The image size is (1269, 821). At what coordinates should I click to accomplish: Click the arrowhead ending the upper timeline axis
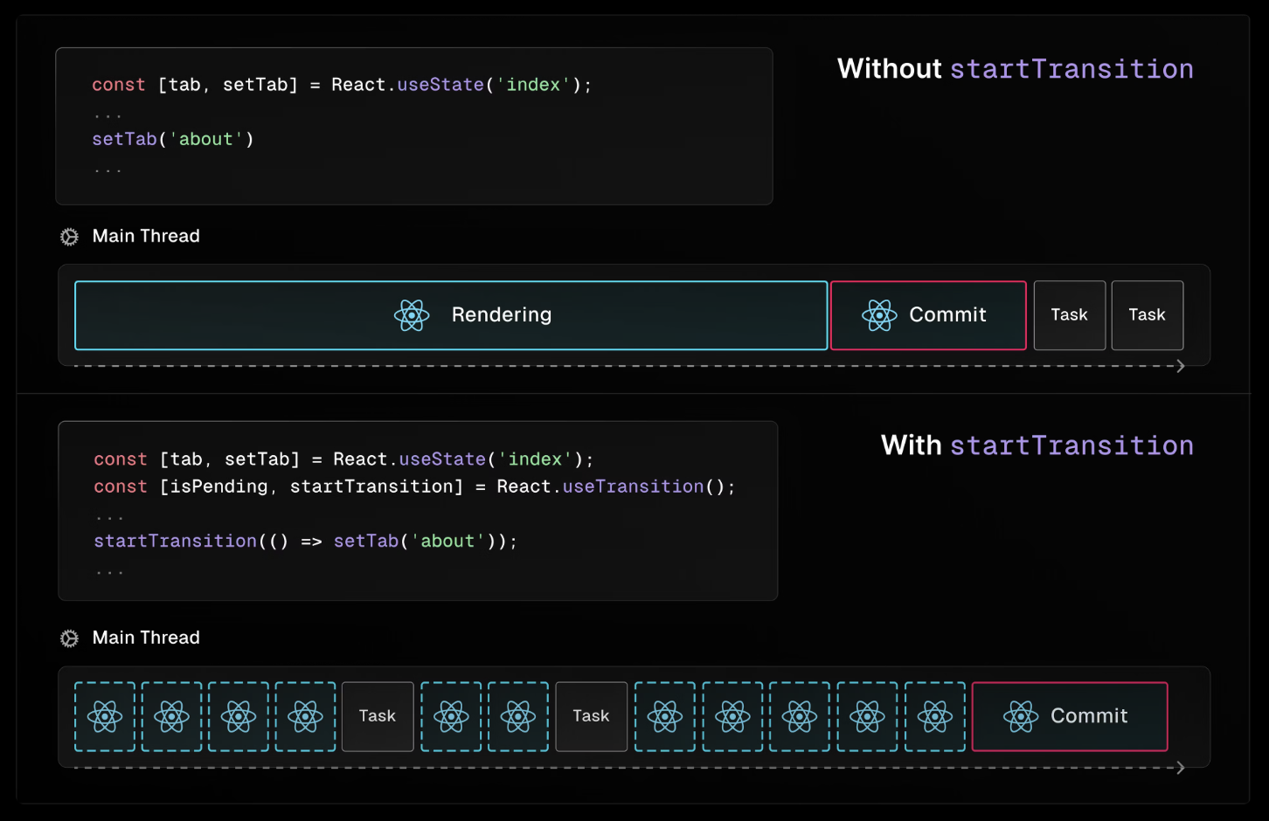(x=1181, y=366)
